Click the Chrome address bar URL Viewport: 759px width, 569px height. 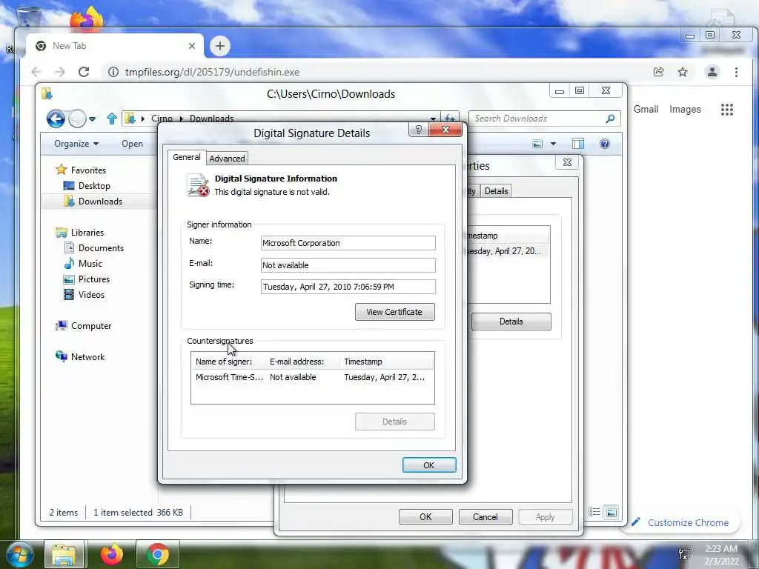[x=212, y=72]
